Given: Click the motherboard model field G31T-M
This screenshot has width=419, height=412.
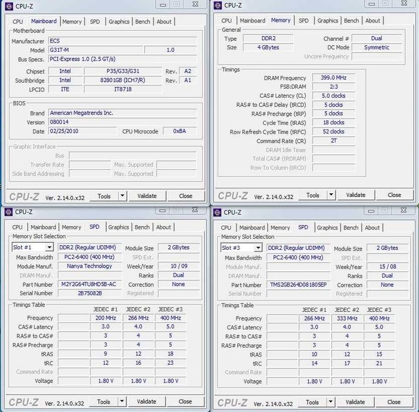Looking at the screenshot, I should tap(95, 50).
